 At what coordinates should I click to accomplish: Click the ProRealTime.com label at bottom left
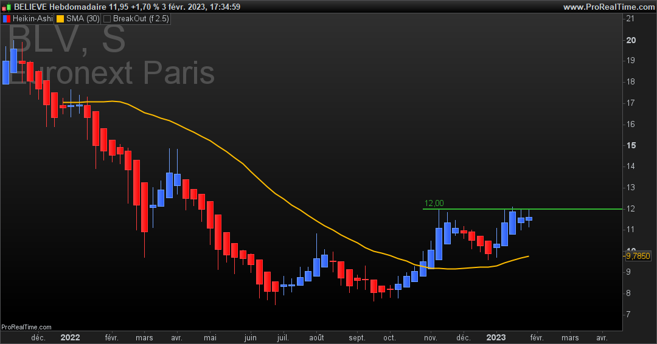[x=26, y=327]
